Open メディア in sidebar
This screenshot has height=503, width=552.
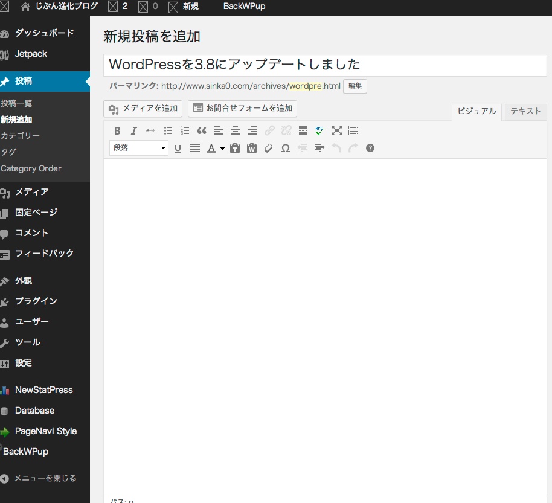45,192
